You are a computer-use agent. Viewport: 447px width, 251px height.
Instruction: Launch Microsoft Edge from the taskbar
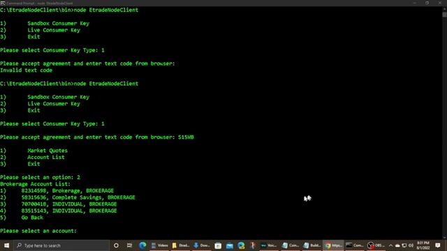(x=142, y=245)
